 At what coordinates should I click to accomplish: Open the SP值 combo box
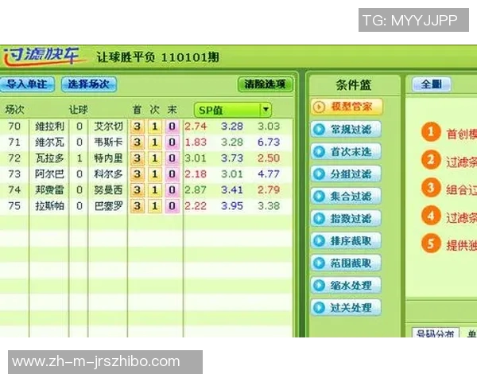tap(233, 110)
